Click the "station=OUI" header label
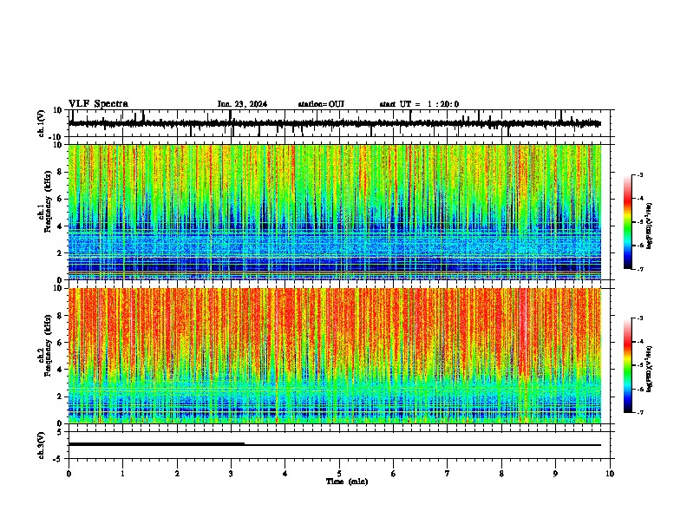Image resolution: width=687 pixels, height=531 pixels. click(x=321, y=104)
